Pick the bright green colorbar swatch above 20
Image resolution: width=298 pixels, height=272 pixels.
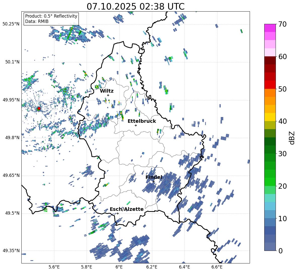[270, 182]
